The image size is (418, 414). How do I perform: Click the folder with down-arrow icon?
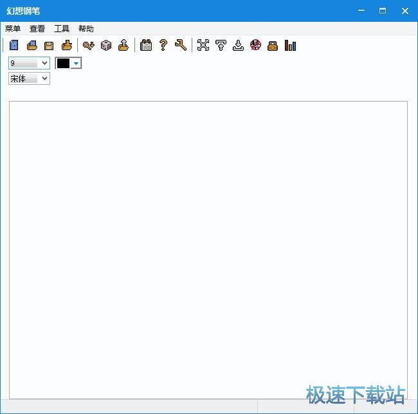click(x=67, y=45)
